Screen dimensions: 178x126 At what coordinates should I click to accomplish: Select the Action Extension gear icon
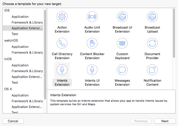[62, 17]
